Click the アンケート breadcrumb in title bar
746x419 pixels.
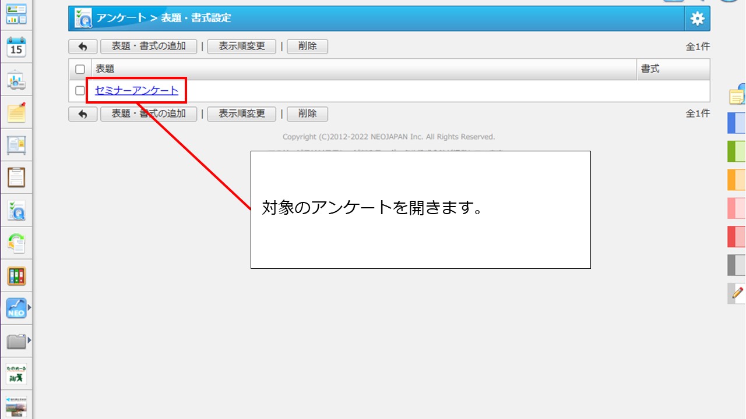click(x=121, y=18)
